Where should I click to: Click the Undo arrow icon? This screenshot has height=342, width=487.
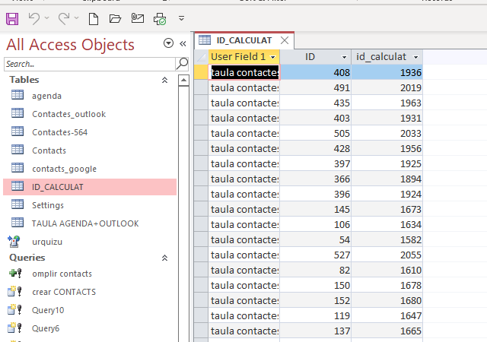tap(34, 17)
